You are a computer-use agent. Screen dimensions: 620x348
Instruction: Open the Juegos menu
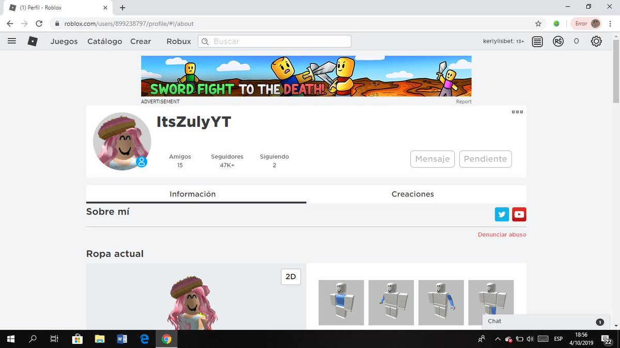(64, 41)
